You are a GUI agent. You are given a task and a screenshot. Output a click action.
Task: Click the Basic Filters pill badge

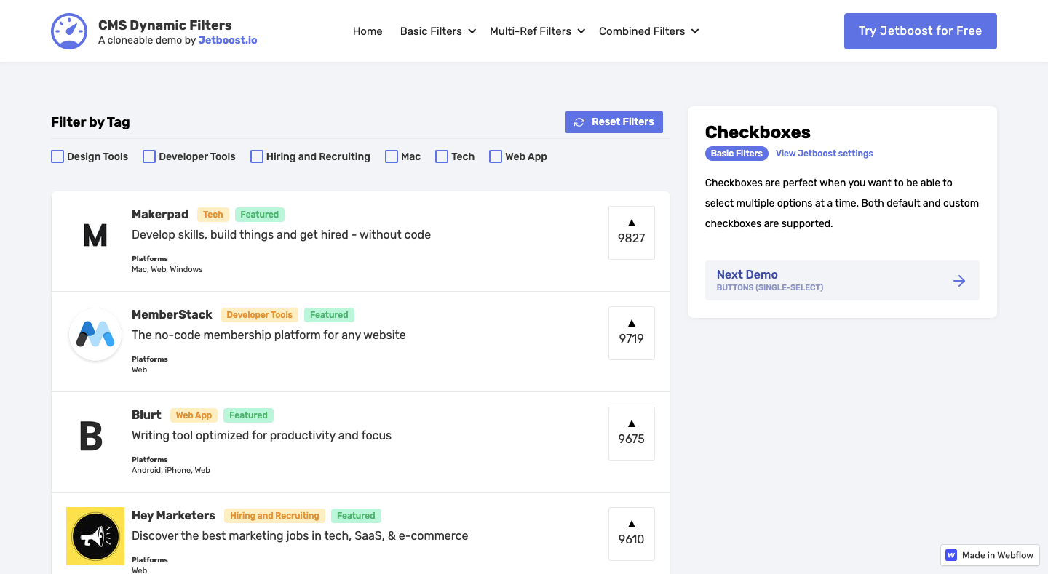tap(737, 153)
